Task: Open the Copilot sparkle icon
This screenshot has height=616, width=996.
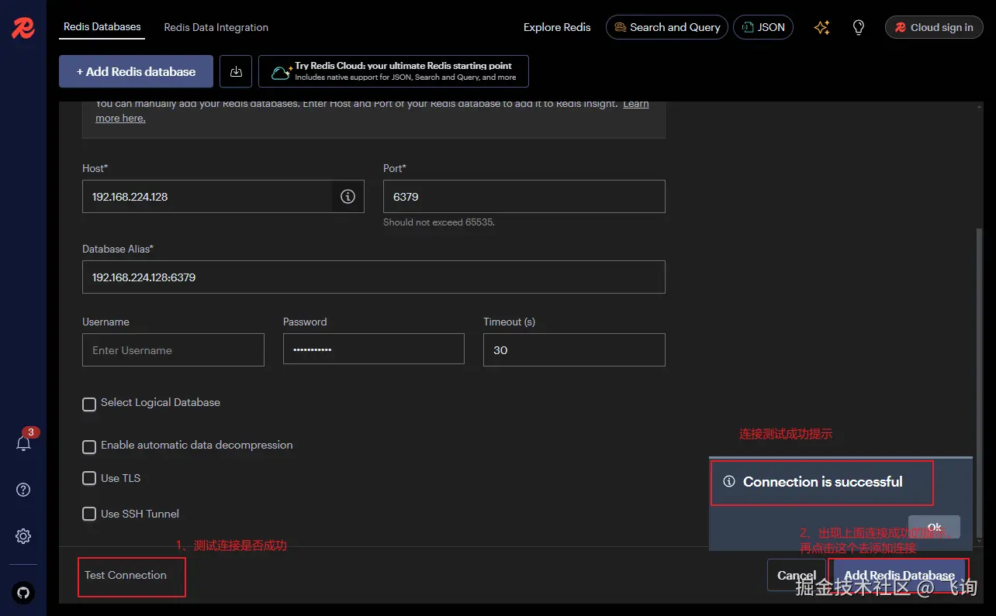Action: (x=822, y=27)
